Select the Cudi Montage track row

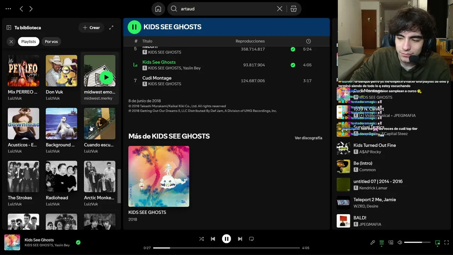coord(226,81)
